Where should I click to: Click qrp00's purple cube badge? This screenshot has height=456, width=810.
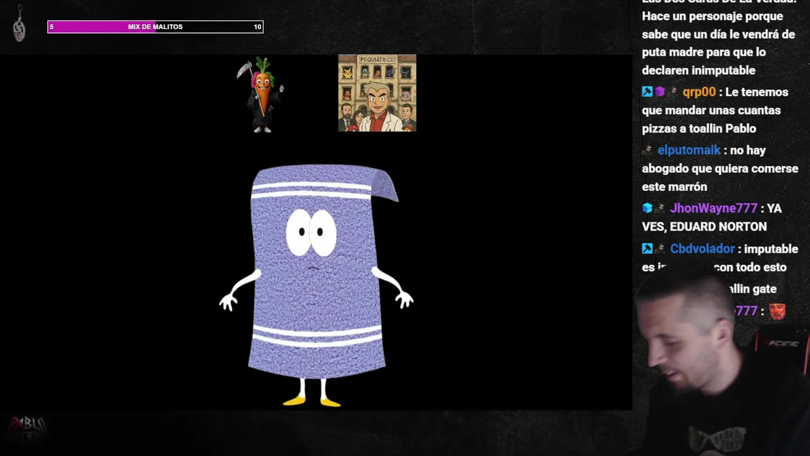coord(660,92)
